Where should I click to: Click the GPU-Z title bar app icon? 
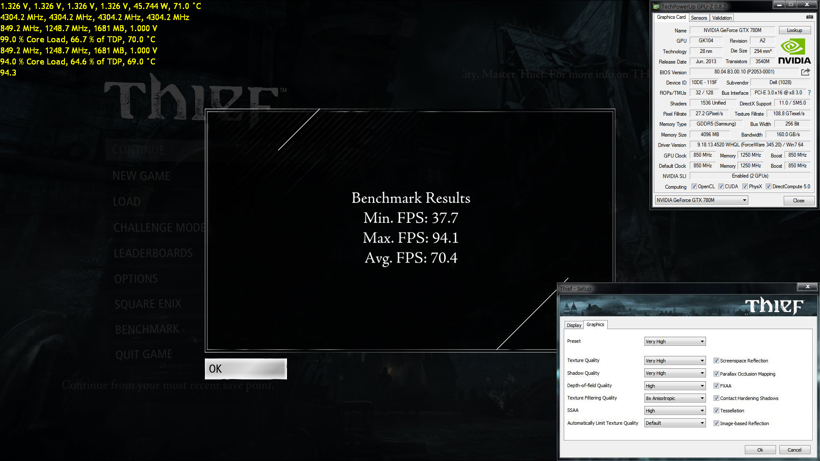[x=656, y=6]
